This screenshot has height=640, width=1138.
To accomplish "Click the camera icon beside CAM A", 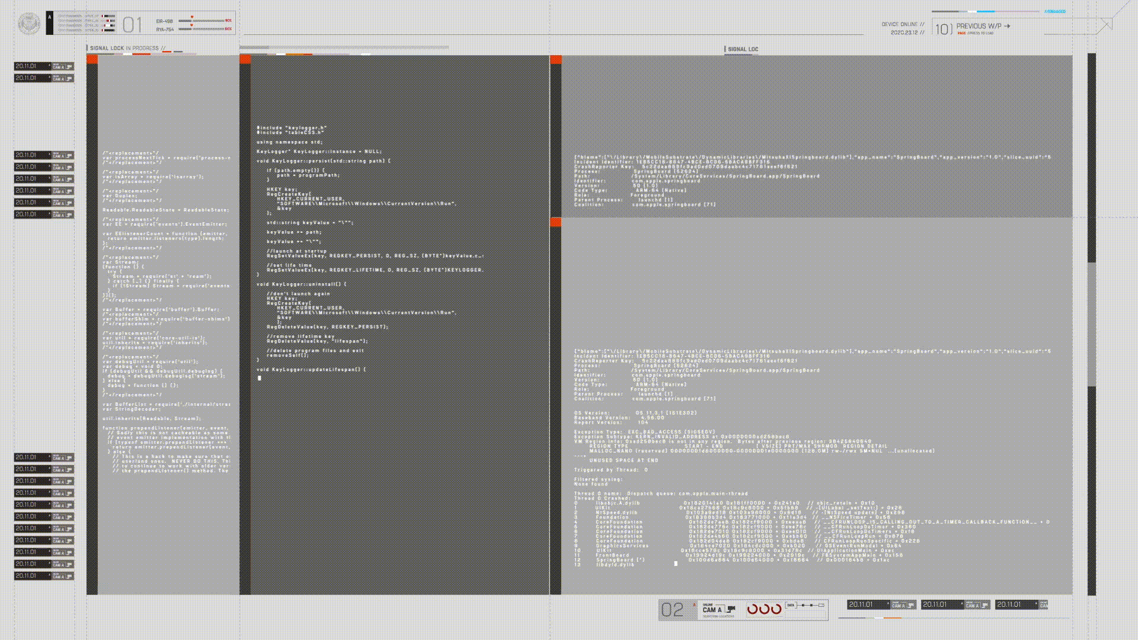I will (731, 609).
